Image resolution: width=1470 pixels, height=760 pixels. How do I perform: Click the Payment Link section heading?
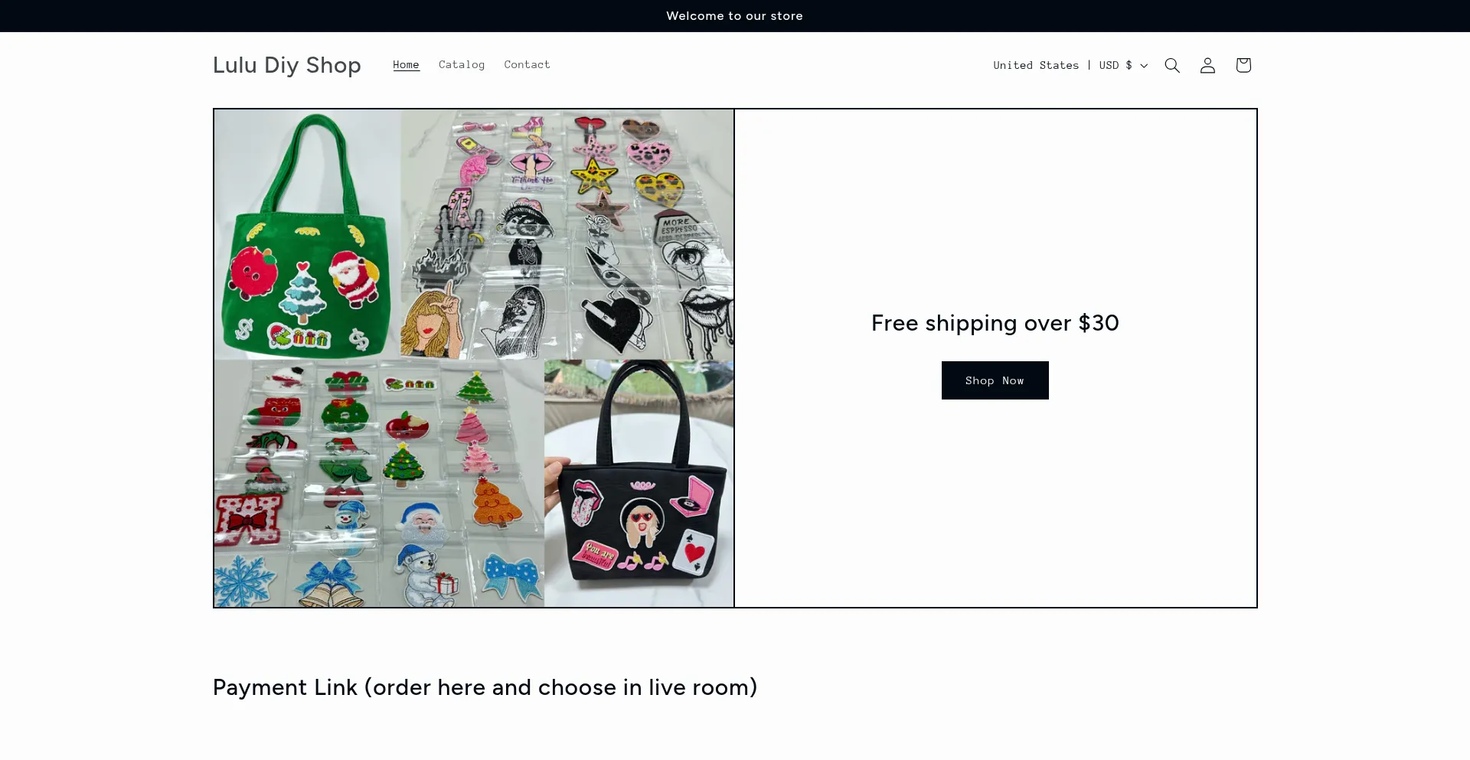[485, 687]
